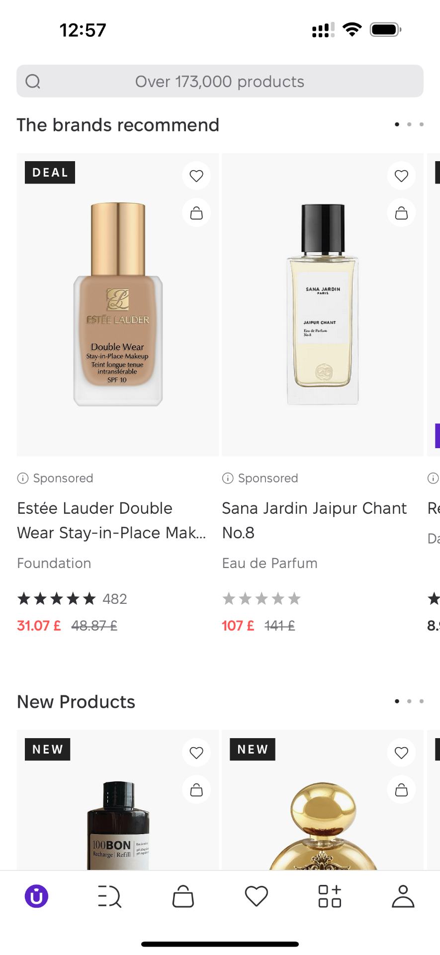Wishlist the gold perfume bottle product
This screenshot has height=955, width=440.
click(401, 753)
